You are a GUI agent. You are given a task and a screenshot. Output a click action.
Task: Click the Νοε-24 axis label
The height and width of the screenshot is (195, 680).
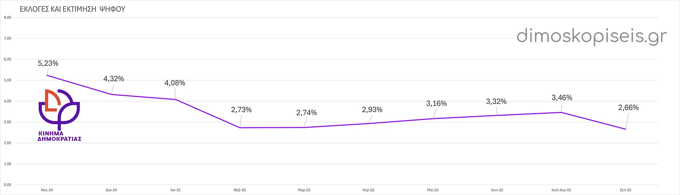(x=47, y=190)
